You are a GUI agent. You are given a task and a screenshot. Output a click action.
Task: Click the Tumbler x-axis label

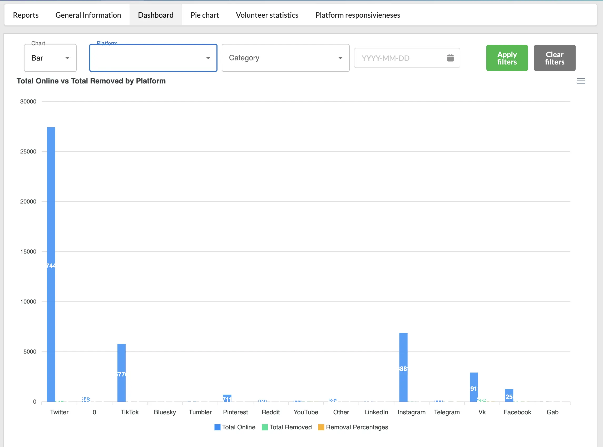[x=200, y=412]
